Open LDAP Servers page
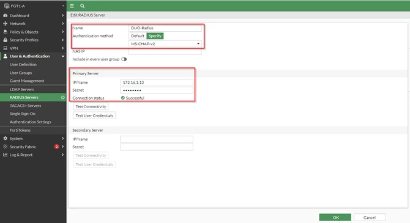 click(21, 89)
